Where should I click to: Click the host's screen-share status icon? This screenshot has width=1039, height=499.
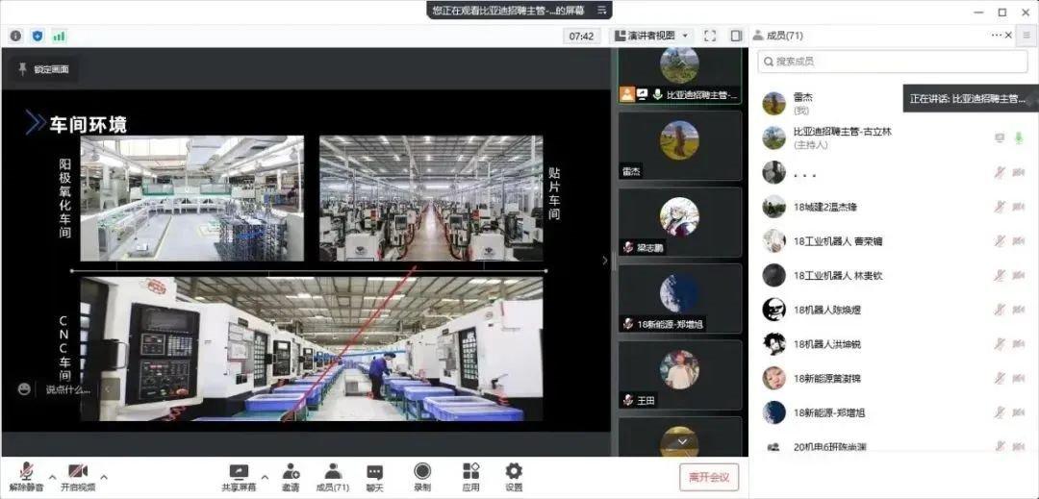[x=1000, y=137]
